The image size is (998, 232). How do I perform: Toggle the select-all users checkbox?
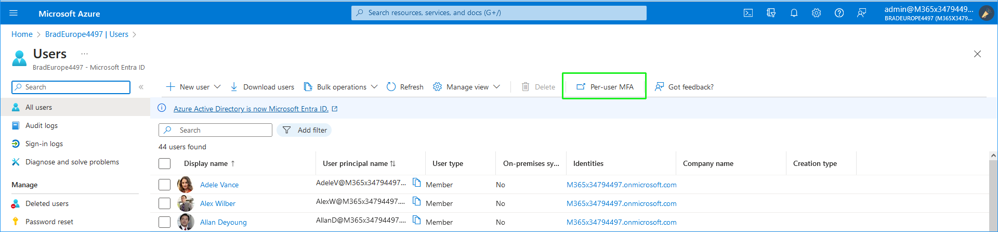click(x=165, y=164)
